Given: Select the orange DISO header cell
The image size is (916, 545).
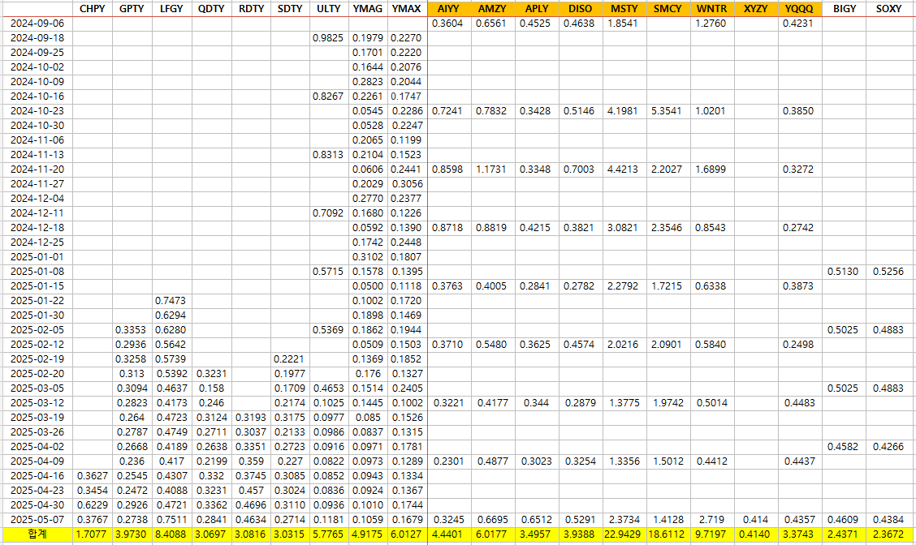Looking at the screenshot, I should coord(580,9).
